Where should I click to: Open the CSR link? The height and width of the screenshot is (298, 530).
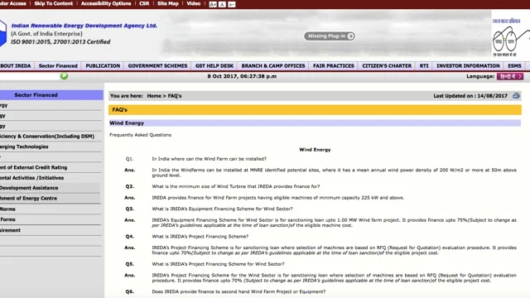pos(144,3)
